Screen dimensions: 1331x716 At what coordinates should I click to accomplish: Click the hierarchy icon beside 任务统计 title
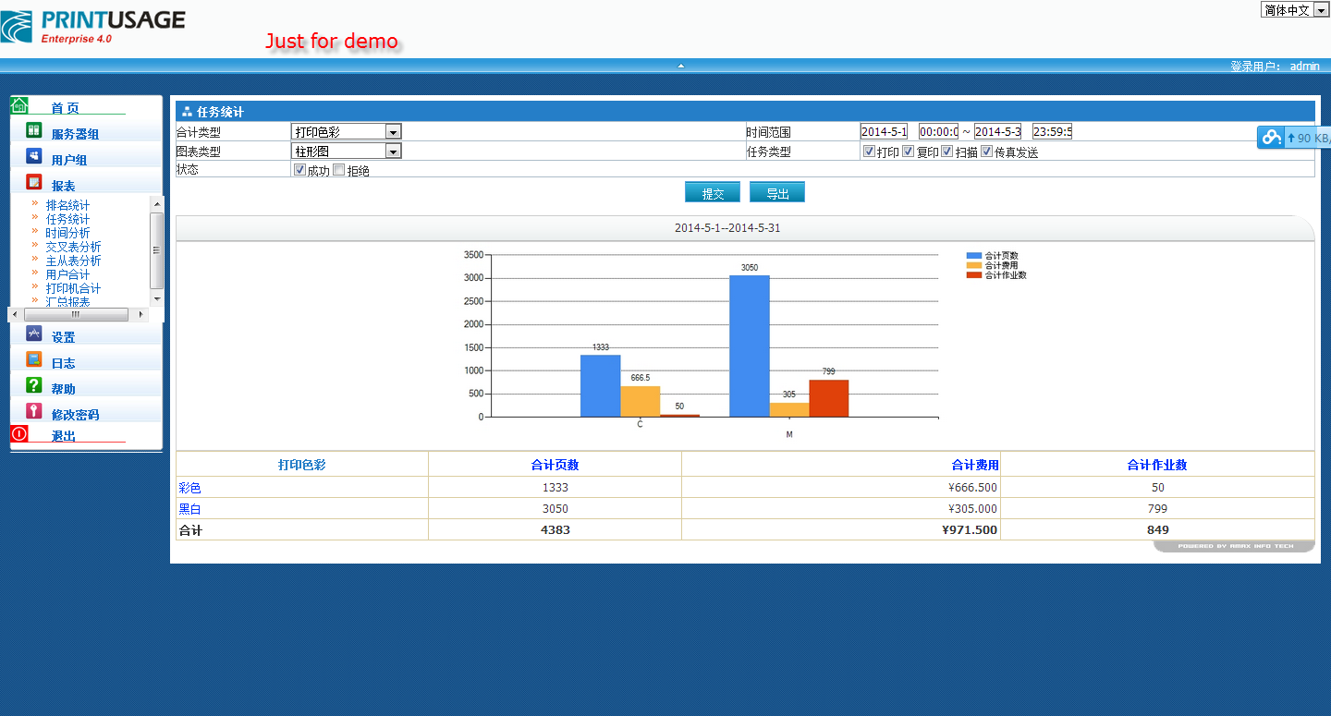pyautogui.click(x=187, y=112)
